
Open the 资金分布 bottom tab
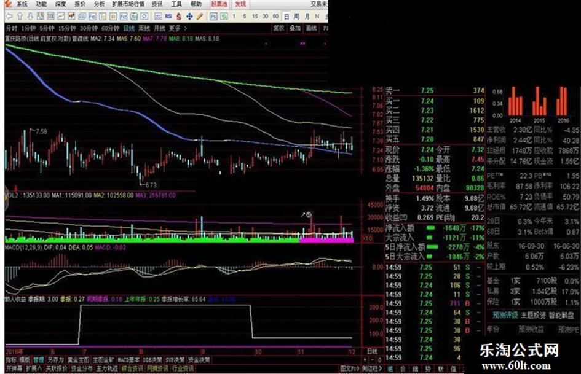(82, 368)
